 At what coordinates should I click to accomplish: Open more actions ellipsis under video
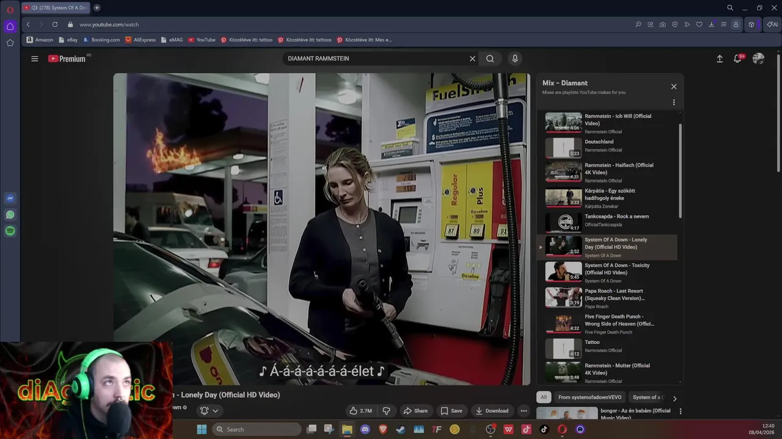pyautogui.click(x=524, y=411)
